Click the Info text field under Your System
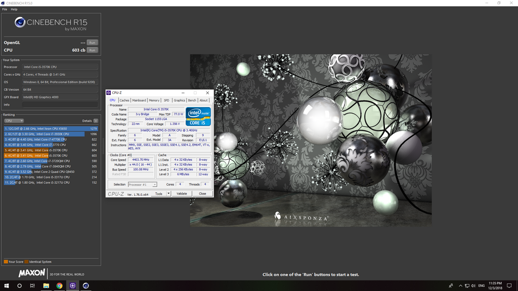The image size is (518, 291). tap(60, 105)
